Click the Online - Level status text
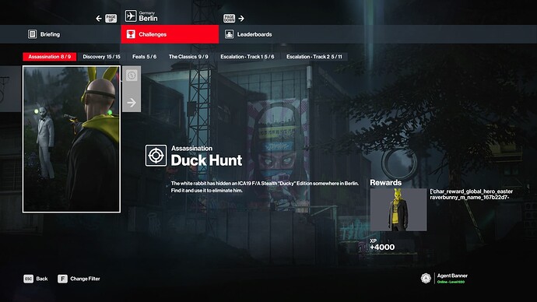The height and width of the screenshot is (302, 537). coord(451,282)
